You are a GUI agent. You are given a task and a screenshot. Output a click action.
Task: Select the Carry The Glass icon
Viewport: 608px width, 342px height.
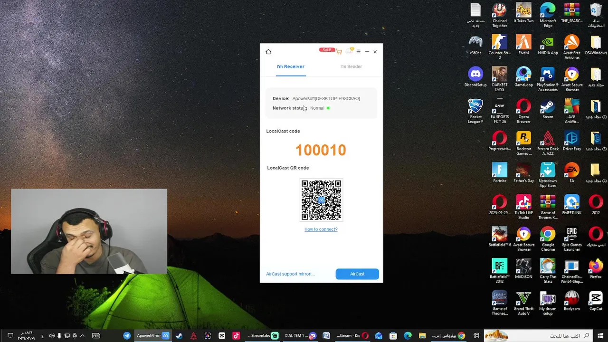coord(548,270)
